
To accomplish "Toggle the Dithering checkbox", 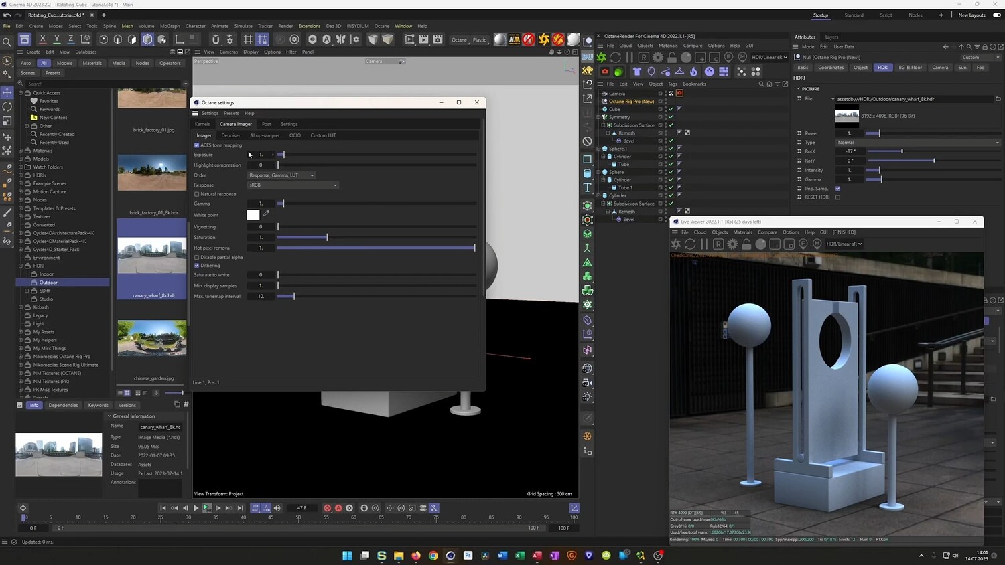I will pyautogui.click(x=196, y=266).
